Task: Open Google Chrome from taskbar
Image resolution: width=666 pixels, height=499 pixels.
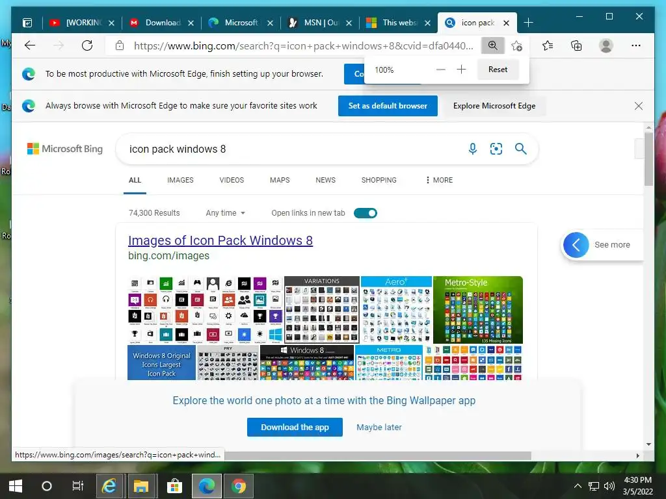Action: tap(239, 486)
